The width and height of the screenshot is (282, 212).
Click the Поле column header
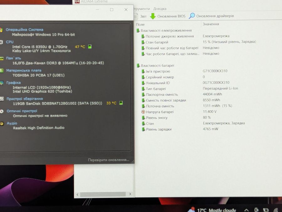(x=140, y=24)
